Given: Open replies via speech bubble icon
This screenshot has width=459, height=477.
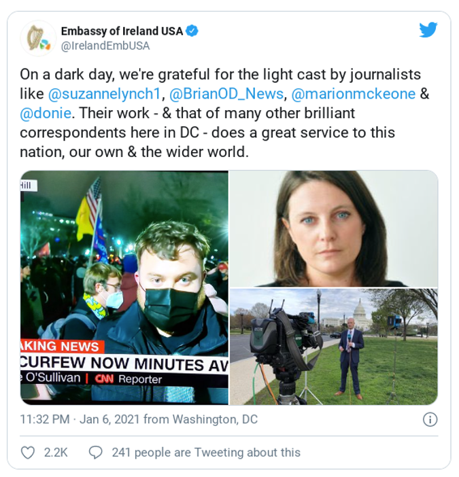Looking at the screenshot, I should pyautogui.click(x=96, y=453).
